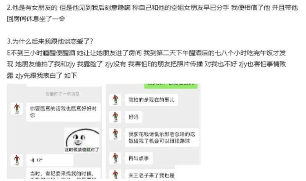This screenshot has height=181, width=306.
Task: Click avatar next to 12" voice message
Action: pyautogui.click(x=17, y=160)
